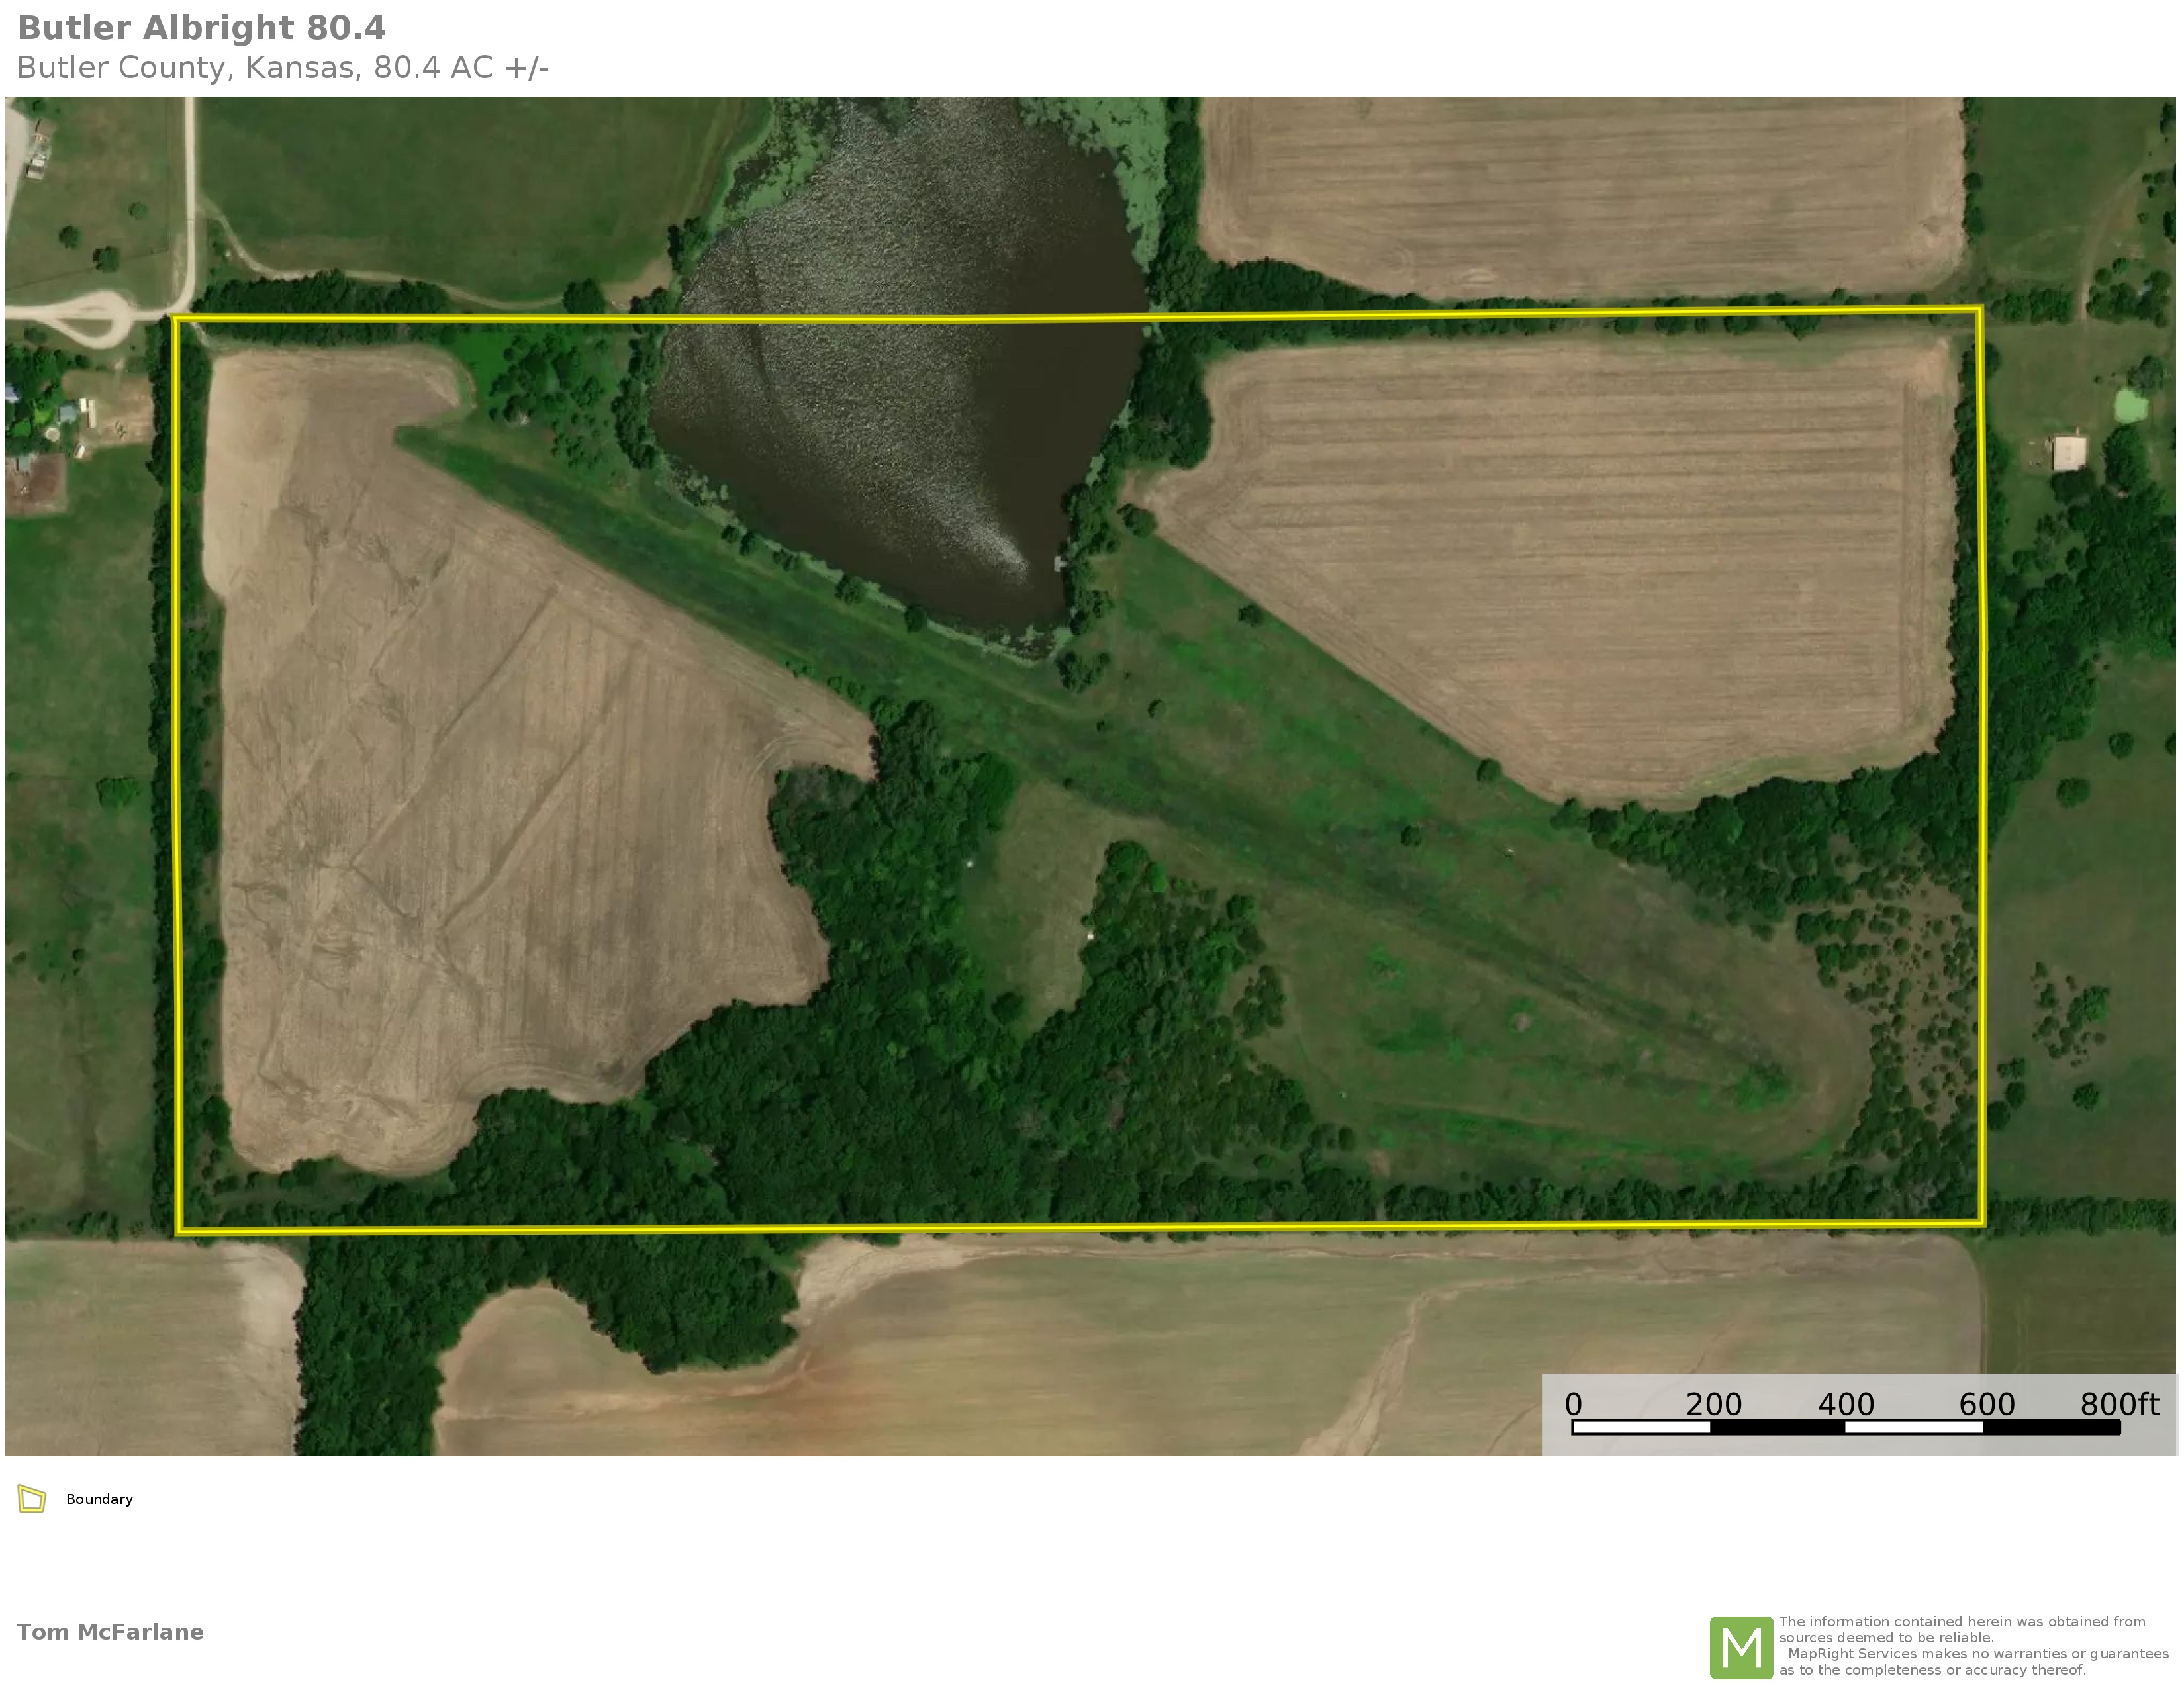Click the 600 scale bar label

[1986, 1404]
